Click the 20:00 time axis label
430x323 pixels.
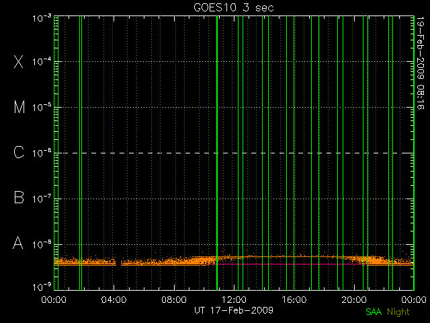354,299
